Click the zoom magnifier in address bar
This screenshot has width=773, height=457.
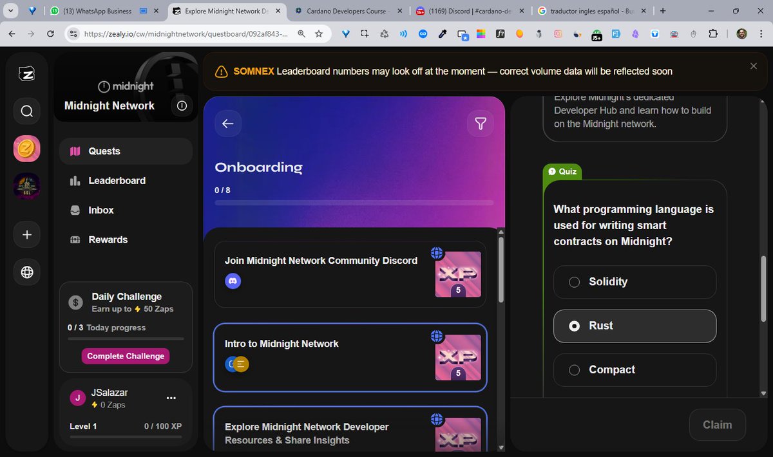coord(301,33)
